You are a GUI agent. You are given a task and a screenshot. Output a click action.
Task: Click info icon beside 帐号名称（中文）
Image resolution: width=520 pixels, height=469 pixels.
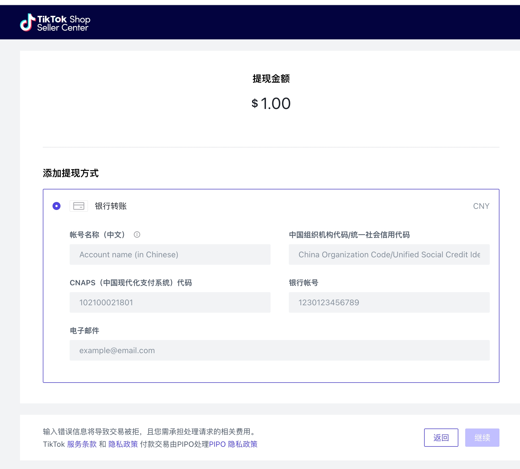click(137, 234)
